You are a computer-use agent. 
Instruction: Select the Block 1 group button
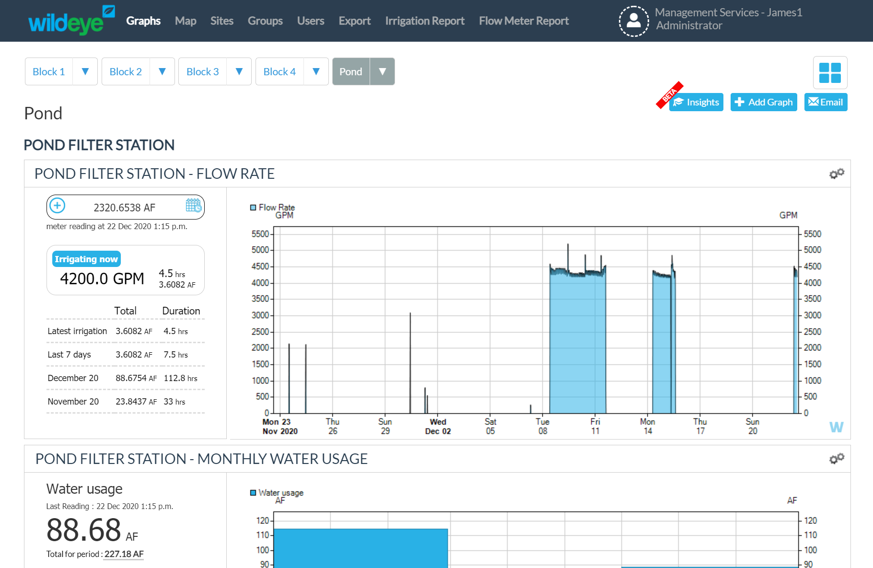coord(49,71)
